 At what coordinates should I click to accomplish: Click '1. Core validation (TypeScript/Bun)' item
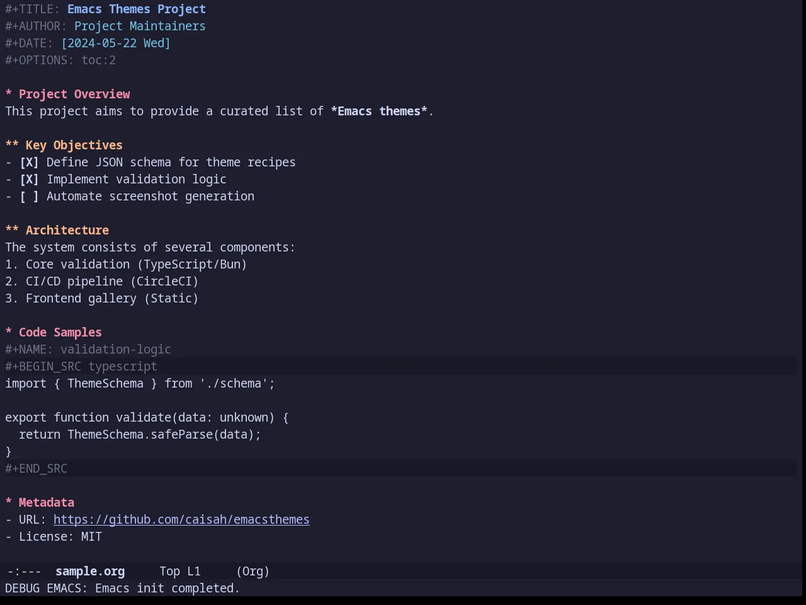pos(126,264)
